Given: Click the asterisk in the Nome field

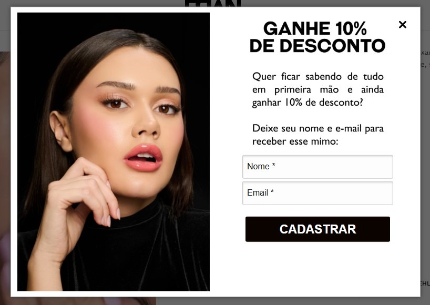Looking at the screenshot, I should tap(273, 165).
